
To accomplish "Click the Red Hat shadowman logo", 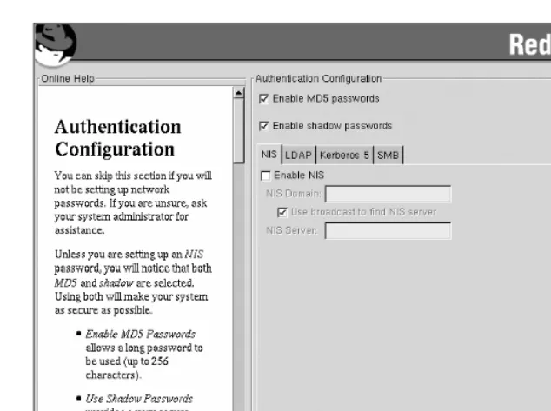I will click(x=56, y=44).
